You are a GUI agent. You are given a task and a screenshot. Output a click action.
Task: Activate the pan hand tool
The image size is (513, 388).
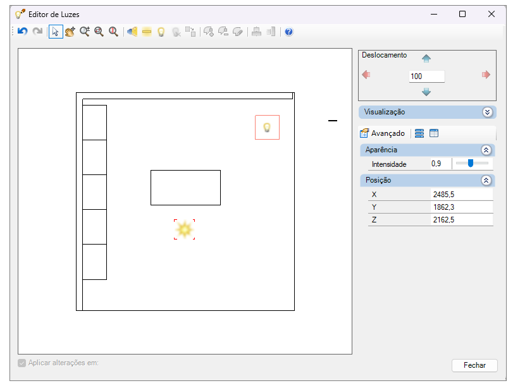tap(70, 32)
